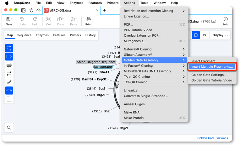
Task: Open the Primers menu in menu bar
Action: (x=113, y=3)
